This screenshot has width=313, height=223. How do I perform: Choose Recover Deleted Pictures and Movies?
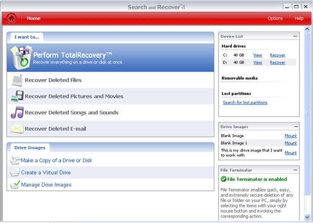click(111, 96)
